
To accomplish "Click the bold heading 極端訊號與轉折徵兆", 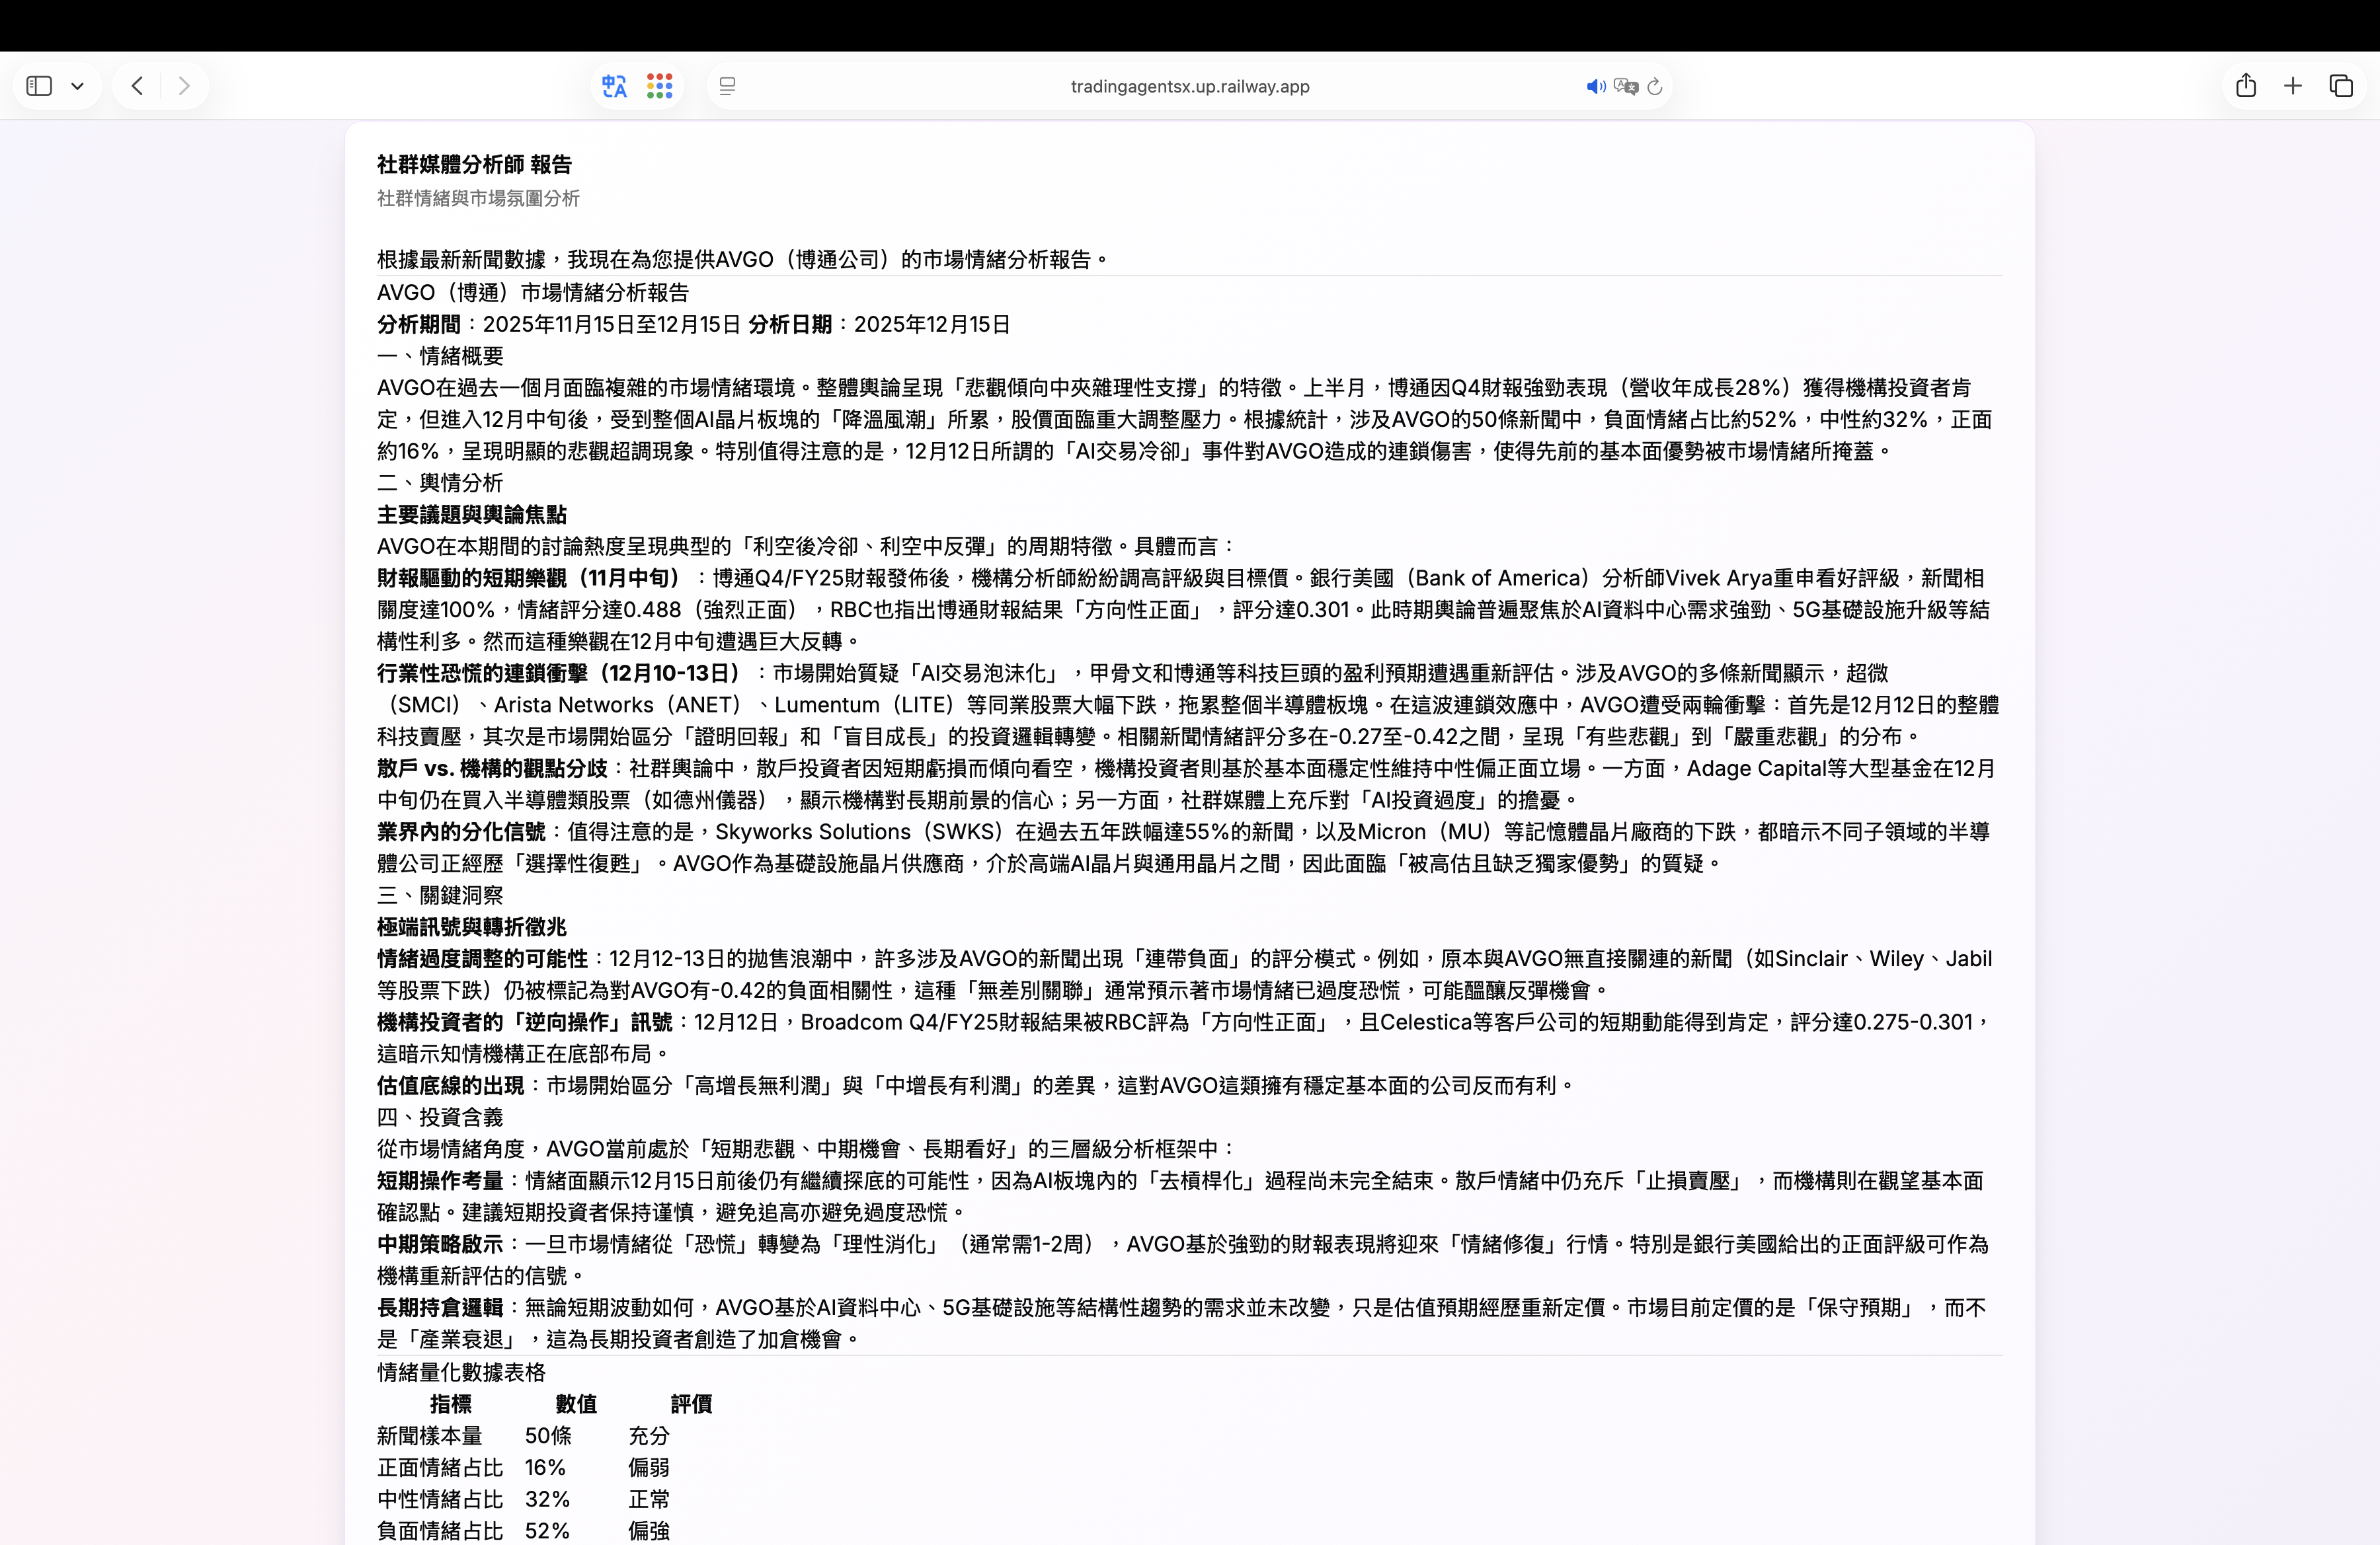I will point(472,927).
